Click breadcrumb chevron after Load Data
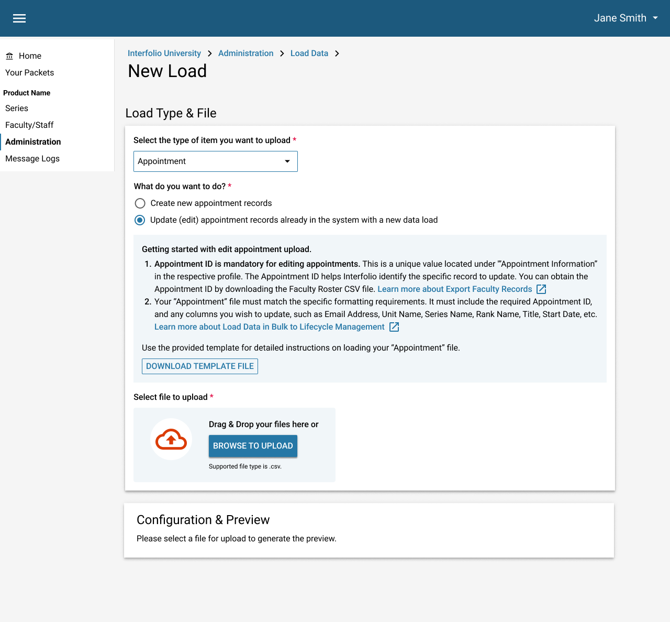 coord(337,53)
